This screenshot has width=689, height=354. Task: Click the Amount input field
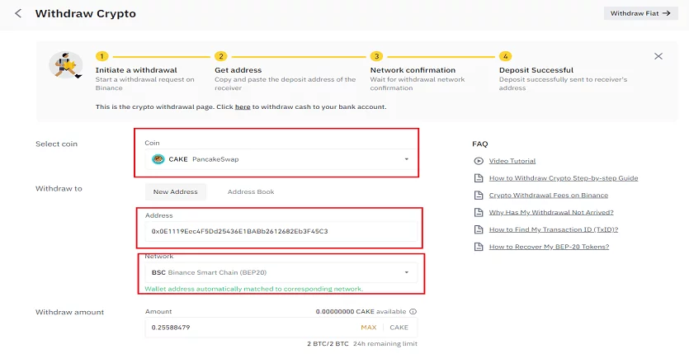248,328
